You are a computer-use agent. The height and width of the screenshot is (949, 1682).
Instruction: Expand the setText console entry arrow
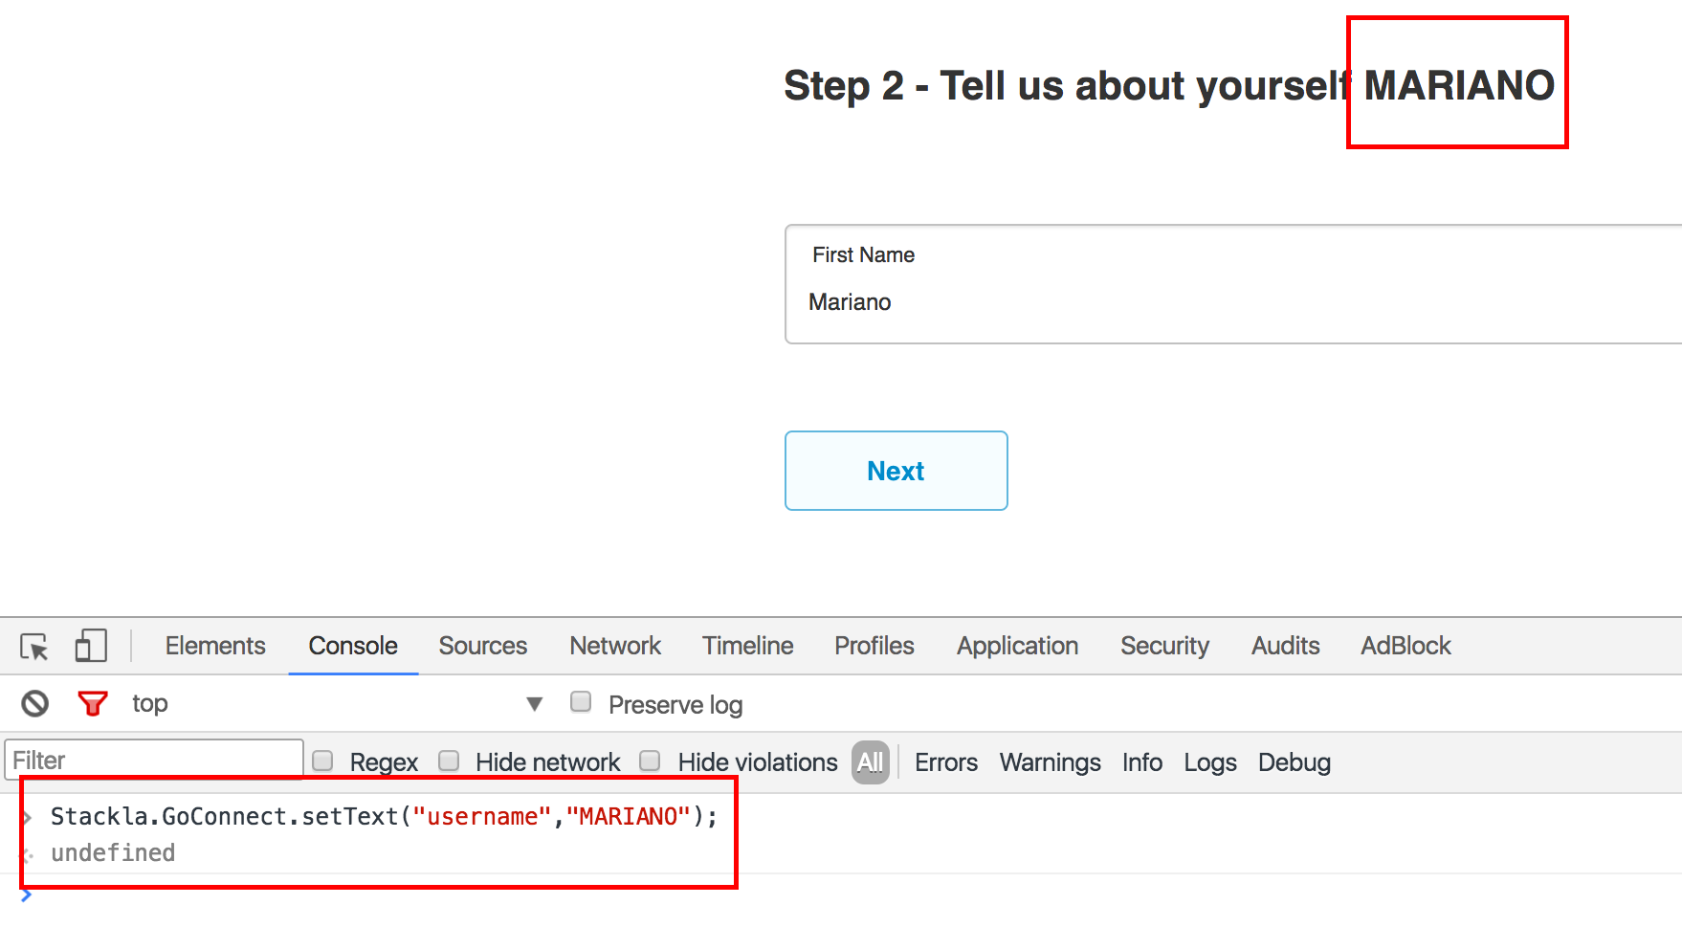tap(28, 817)
